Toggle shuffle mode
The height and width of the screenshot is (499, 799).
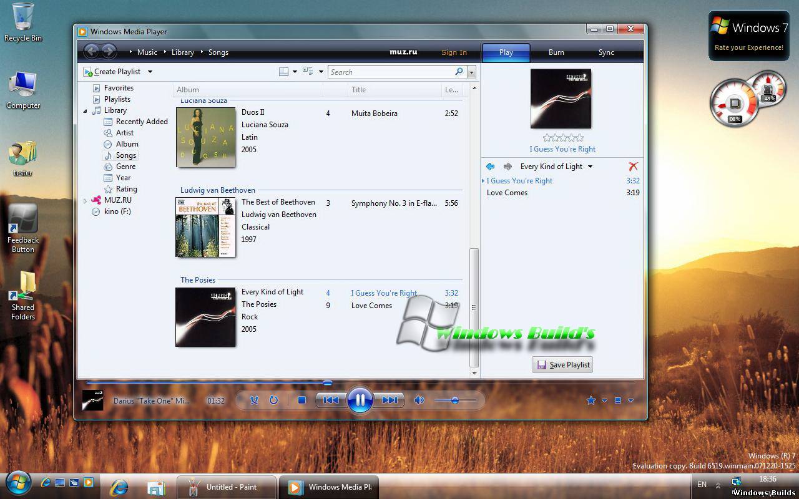pyautogui.click(x=254, y=400)
